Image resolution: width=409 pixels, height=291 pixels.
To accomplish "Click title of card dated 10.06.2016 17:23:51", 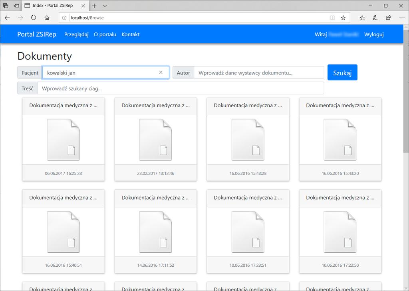I will click(248, 198).
